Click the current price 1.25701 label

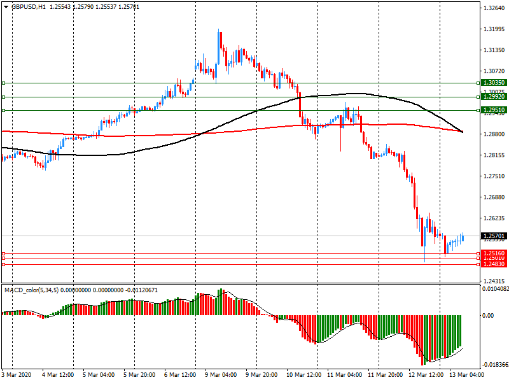(494, 236)
